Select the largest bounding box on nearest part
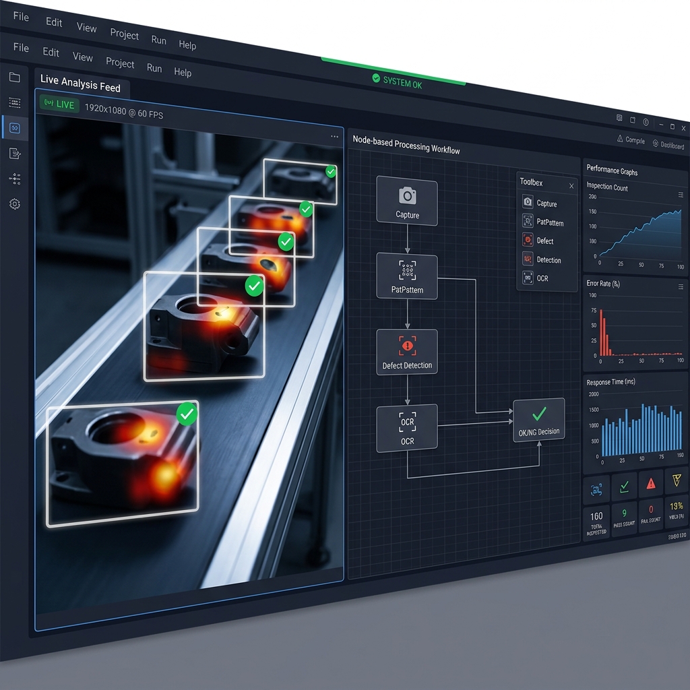The height and width of the screenshot is (690, 690). (x=123, y=464)
